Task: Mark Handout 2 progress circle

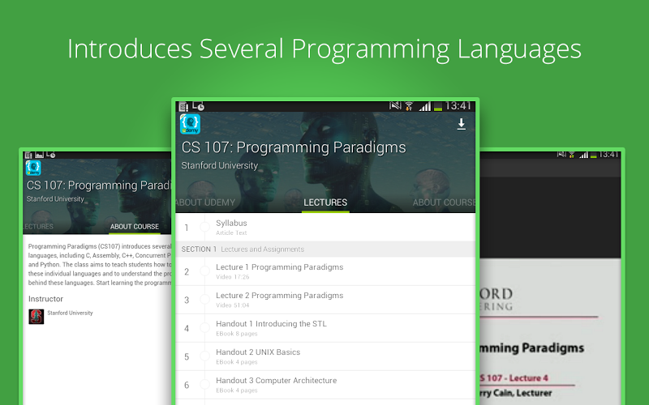Action: [x=205, y=356]
